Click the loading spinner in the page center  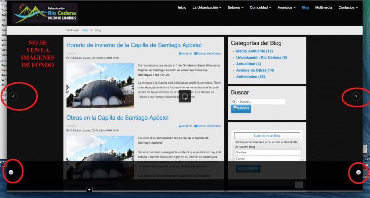(185, 96)
